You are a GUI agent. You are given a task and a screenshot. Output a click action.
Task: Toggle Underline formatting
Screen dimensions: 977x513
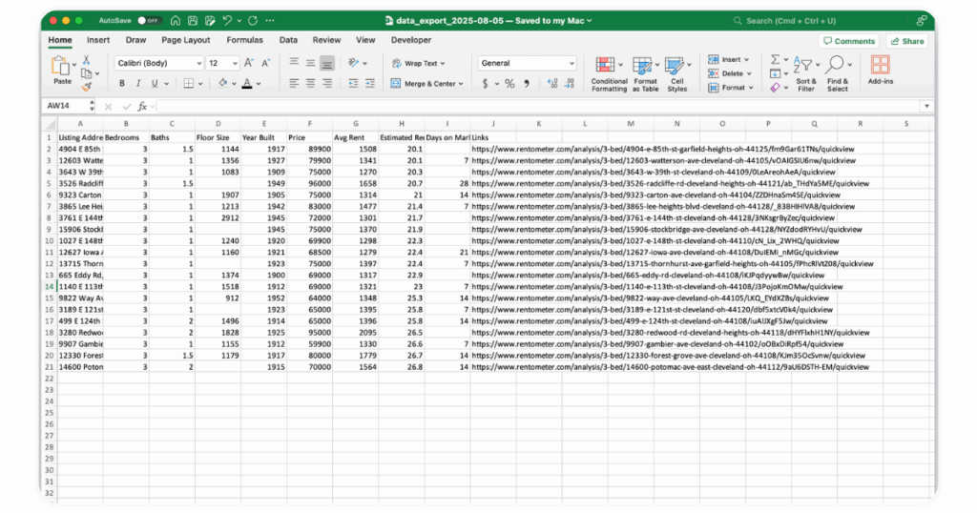click(155, 83)
